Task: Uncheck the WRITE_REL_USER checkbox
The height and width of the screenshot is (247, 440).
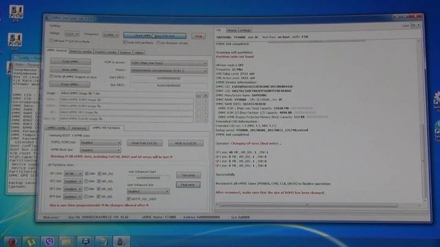Action: click(x=129, y=198)
